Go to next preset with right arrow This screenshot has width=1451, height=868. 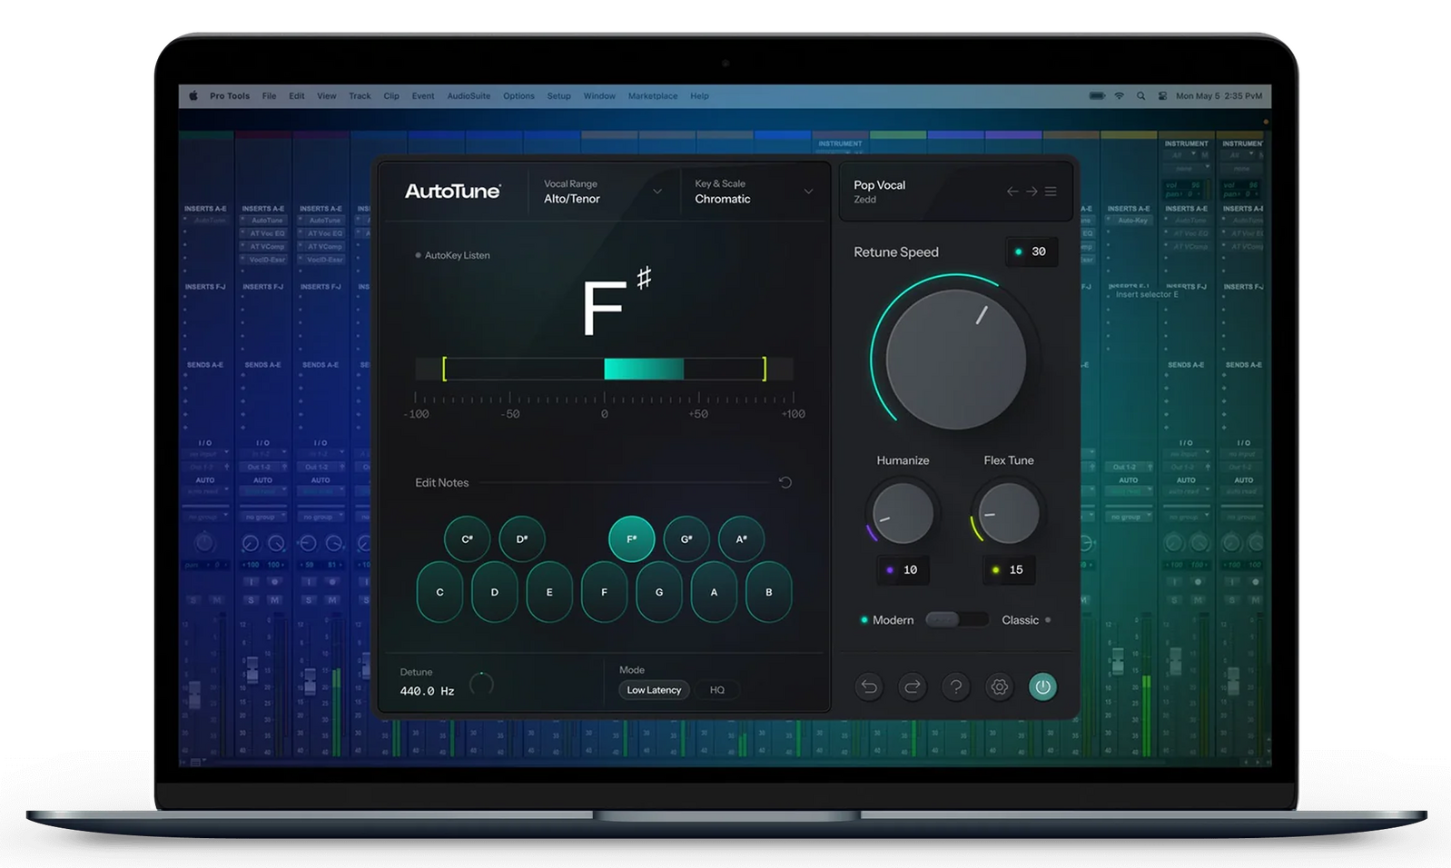(x=1031, y=192)
